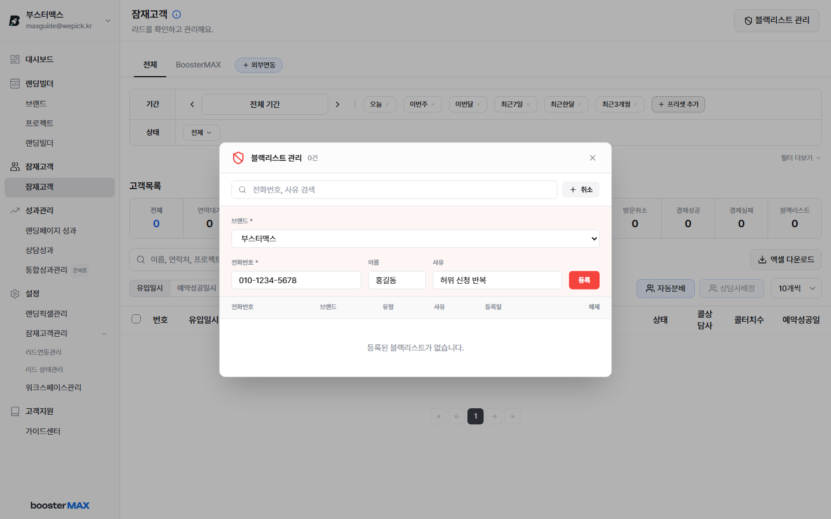This screenshot has height=519, width=831.
Task: Click the 블랙리스트 count stat card
Action: pyautogui.click(x=795, y=219)
